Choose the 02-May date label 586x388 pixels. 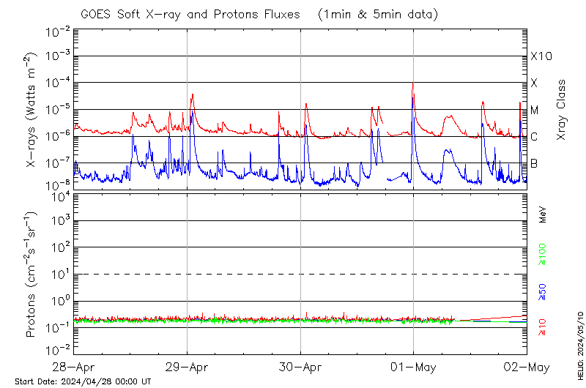526,366
